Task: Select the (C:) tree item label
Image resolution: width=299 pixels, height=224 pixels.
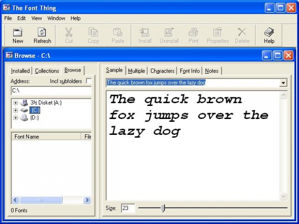Action: [x=35, y=110]
